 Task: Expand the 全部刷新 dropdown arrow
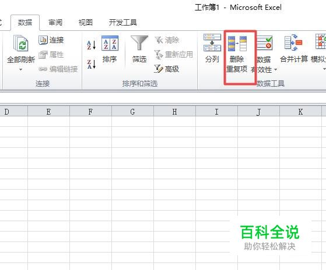tap(20, 69)
